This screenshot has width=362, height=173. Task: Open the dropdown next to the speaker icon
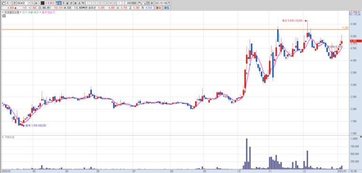click(x=39, y=3)
